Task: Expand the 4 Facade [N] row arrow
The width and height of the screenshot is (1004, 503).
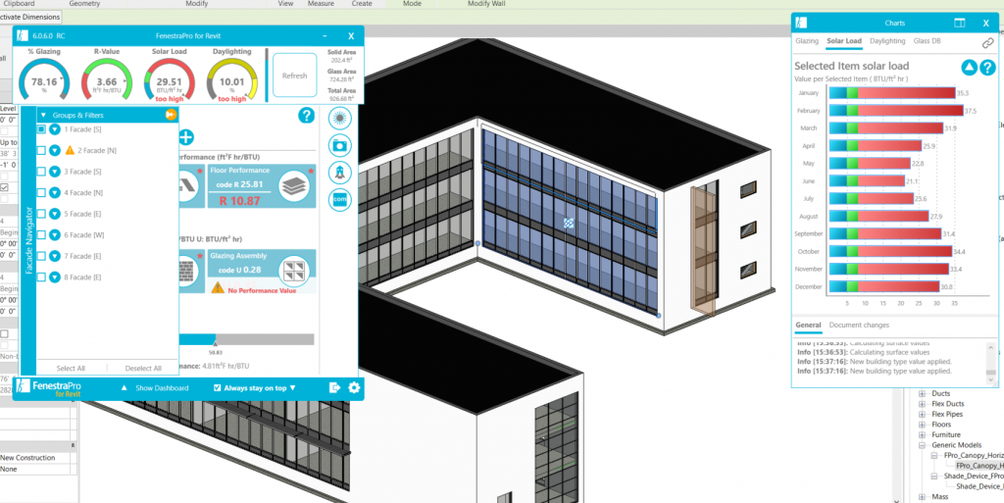Action: pyautogui.click(x=55, y=192)
